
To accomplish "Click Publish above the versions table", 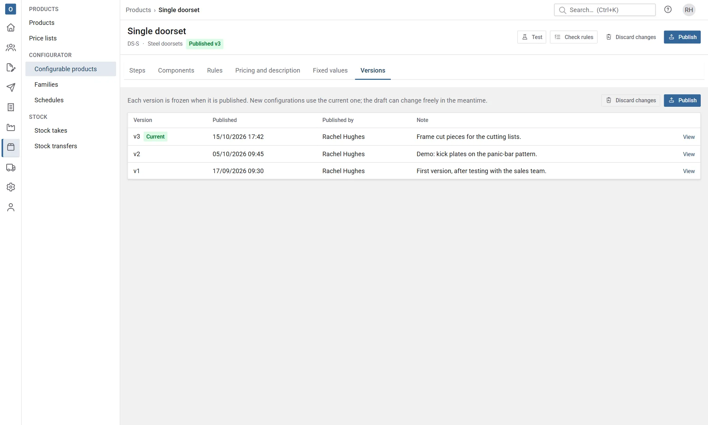I will coord(682,100).
